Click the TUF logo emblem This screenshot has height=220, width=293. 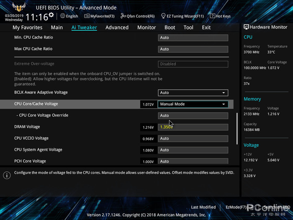click(19, 8)
